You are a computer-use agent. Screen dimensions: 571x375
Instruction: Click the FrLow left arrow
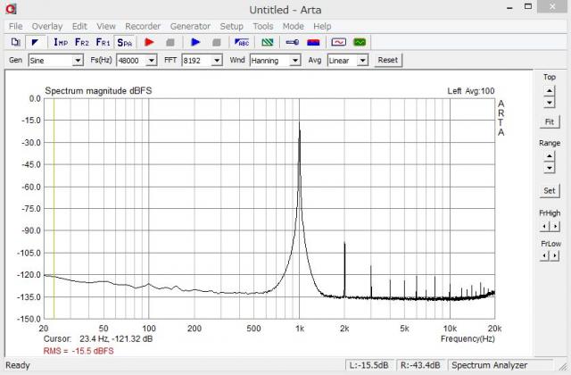coord(544,255)
